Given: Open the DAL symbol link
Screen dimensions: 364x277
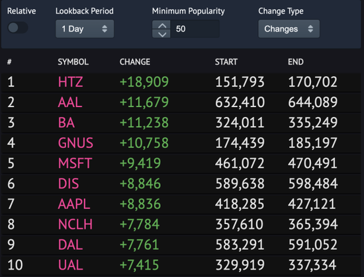Looking at the screenshot, I should point(70,245).
